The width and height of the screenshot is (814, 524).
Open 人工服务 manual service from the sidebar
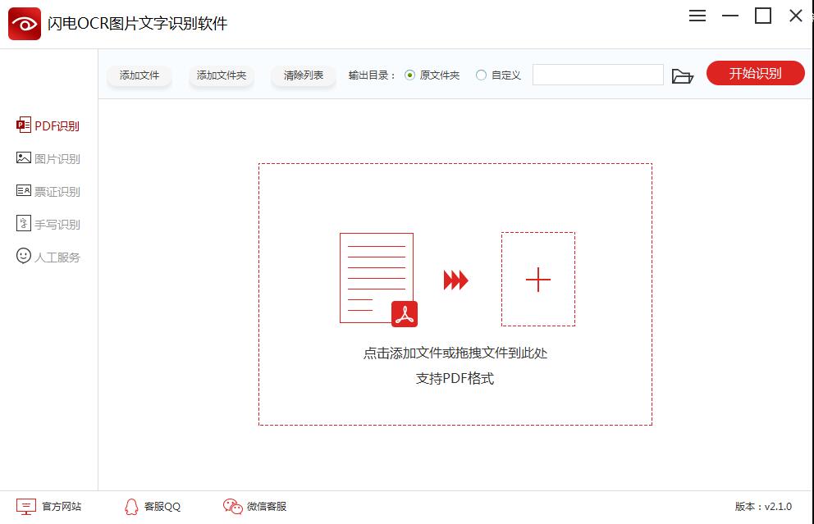coord(49,257)
